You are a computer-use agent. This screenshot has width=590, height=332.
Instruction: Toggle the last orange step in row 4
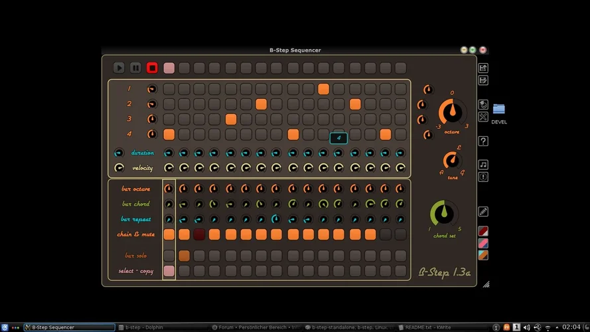[386, 134]
